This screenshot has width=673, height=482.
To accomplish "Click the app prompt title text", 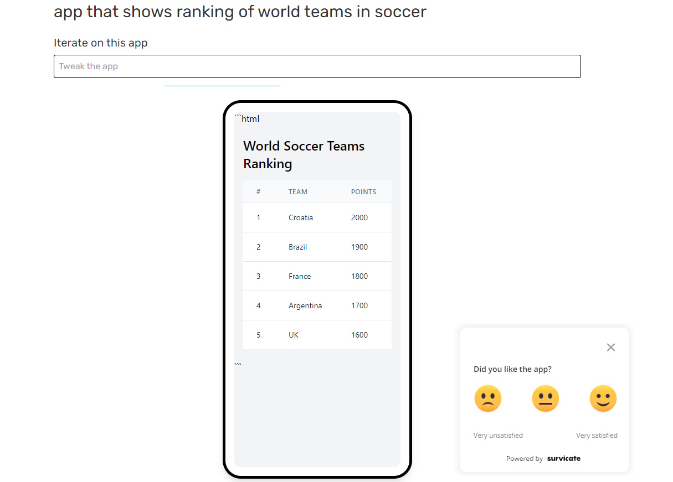I will click(240, 12).
